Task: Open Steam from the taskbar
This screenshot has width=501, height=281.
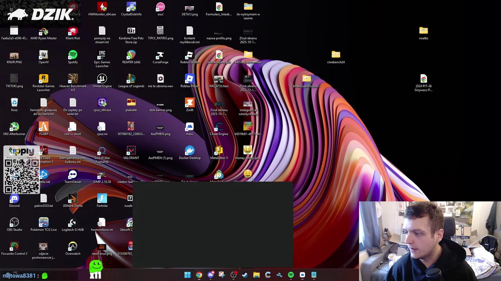Action: tap(245, 275)
